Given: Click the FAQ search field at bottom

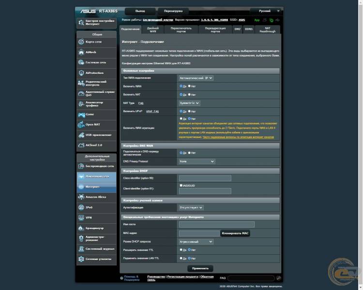Looking at the screenshot, I should (x=251, y=278).
